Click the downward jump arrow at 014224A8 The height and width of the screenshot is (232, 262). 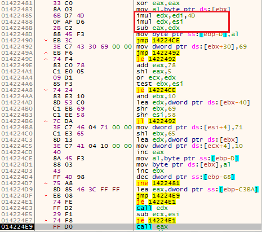point(46,90)
